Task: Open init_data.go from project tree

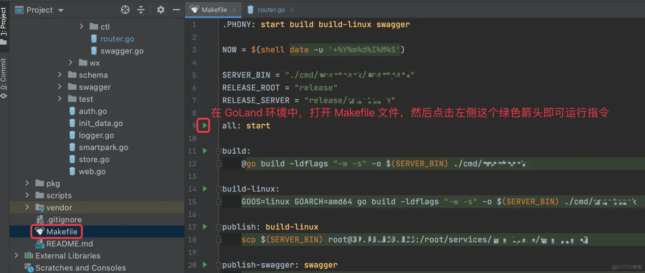Action: click(101, 123)
